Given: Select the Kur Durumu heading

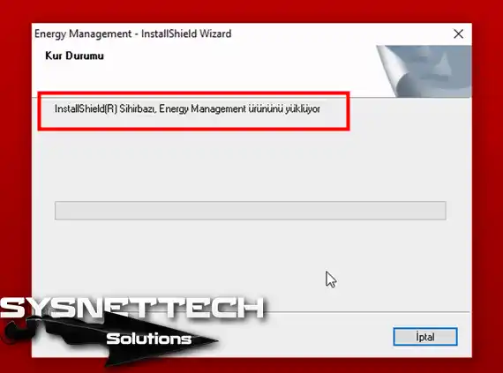Looking at the screenshot, I should (74, 56).
